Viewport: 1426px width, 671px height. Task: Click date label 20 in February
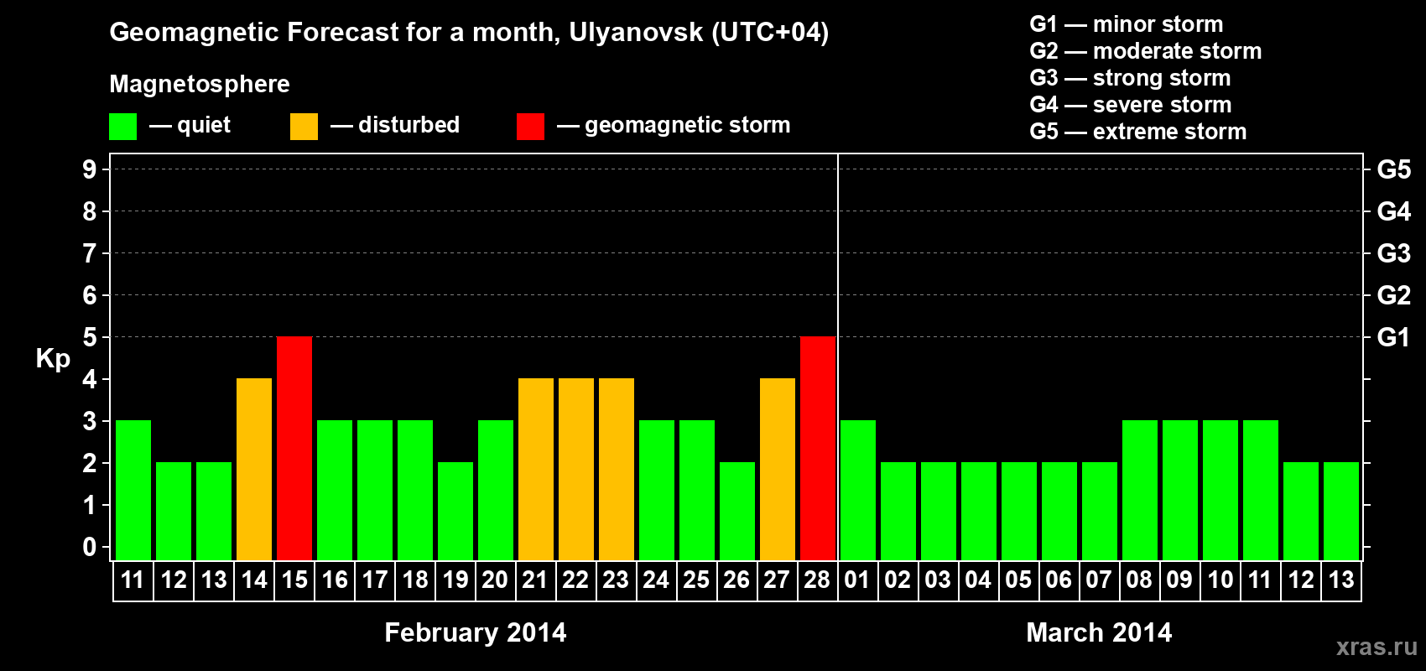click(x=495, y=580)
